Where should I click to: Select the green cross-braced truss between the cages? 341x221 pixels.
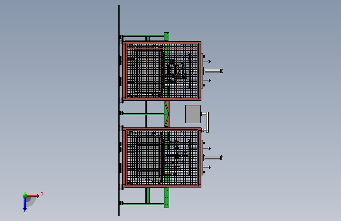(166, 114)
